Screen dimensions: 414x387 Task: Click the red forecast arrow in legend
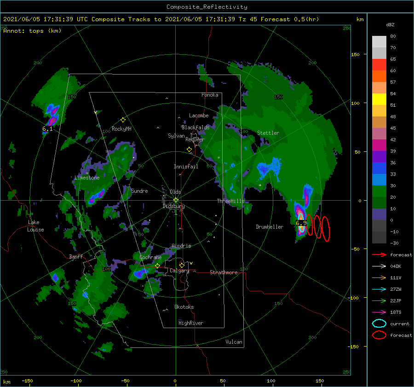pyautogui.click(x=379, y=254)
